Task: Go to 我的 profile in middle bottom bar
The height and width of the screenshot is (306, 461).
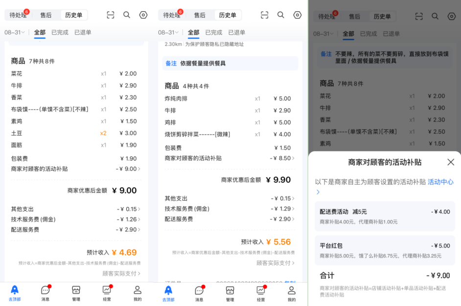Action: [x=291, y=293]
